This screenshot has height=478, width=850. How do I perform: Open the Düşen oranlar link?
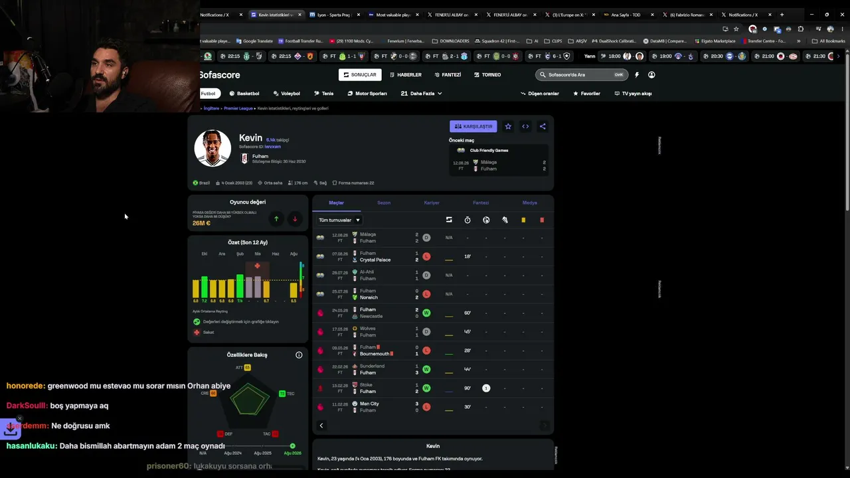[540, 94]
